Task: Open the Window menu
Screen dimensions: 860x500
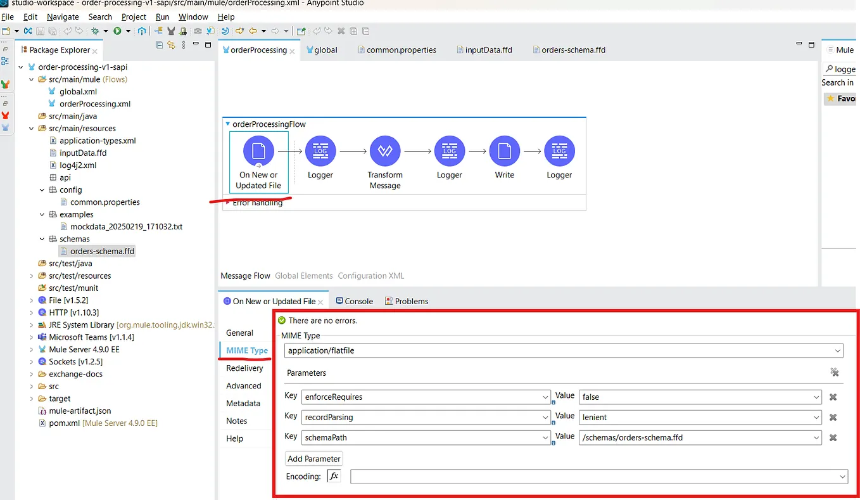Action: click(x=193, y=16)
